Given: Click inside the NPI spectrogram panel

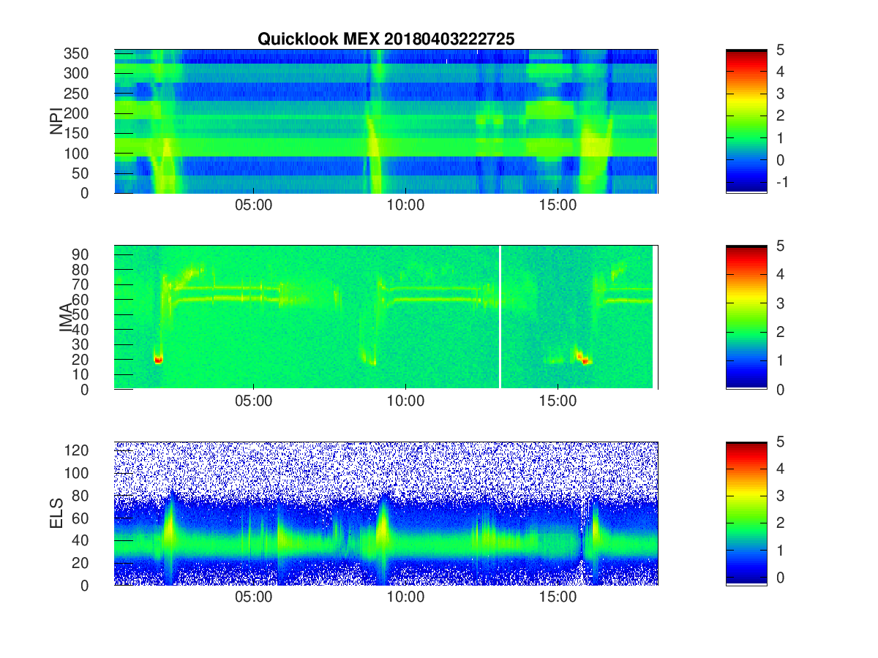Looking at the screenshot, I should click(386, 121).
